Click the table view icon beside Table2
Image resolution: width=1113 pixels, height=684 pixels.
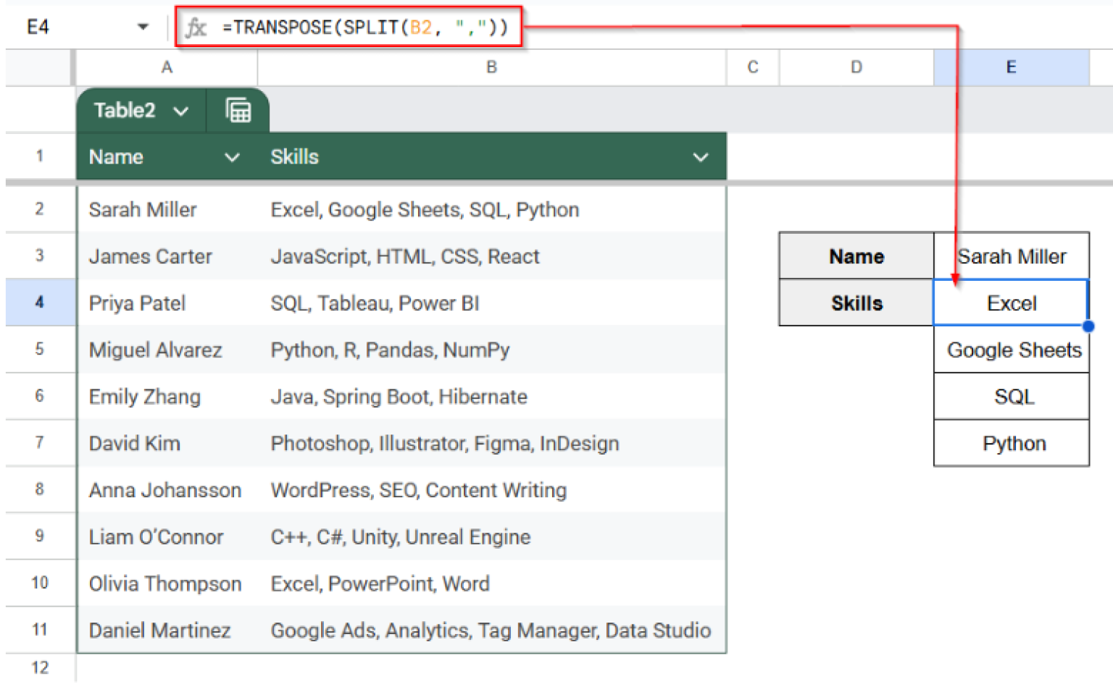(x=238, y=110)
